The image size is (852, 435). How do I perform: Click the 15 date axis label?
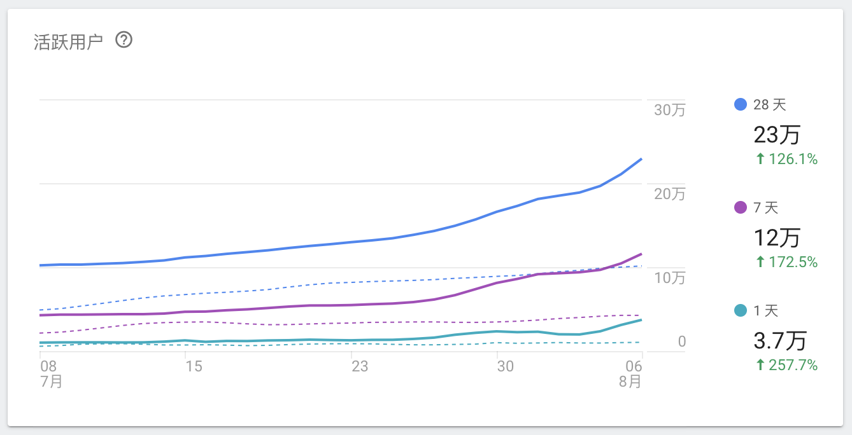coord(194,366)
